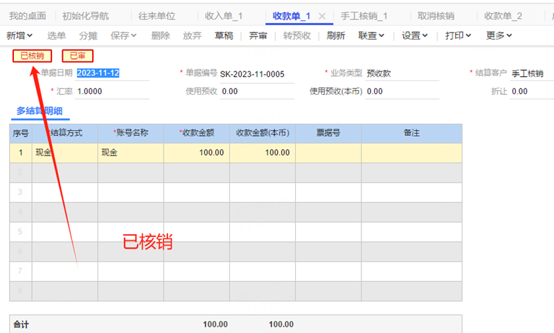Click the 单据日期 date field
554x333 pixels.
tap(111, 73)
